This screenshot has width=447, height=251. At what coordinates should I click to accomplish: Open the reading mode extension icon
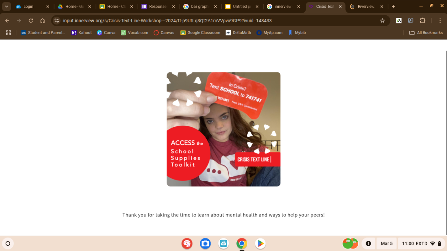click(411, 21)
